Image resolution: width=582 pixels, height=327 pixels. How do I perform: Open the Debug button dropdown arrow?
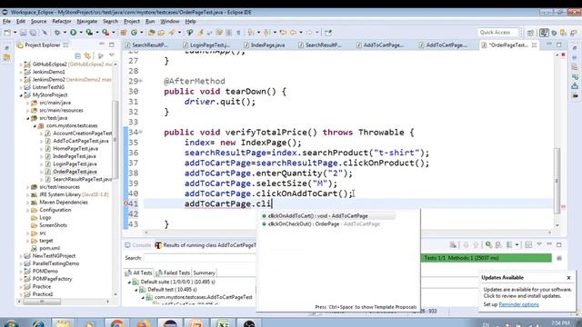click(65, 33)
